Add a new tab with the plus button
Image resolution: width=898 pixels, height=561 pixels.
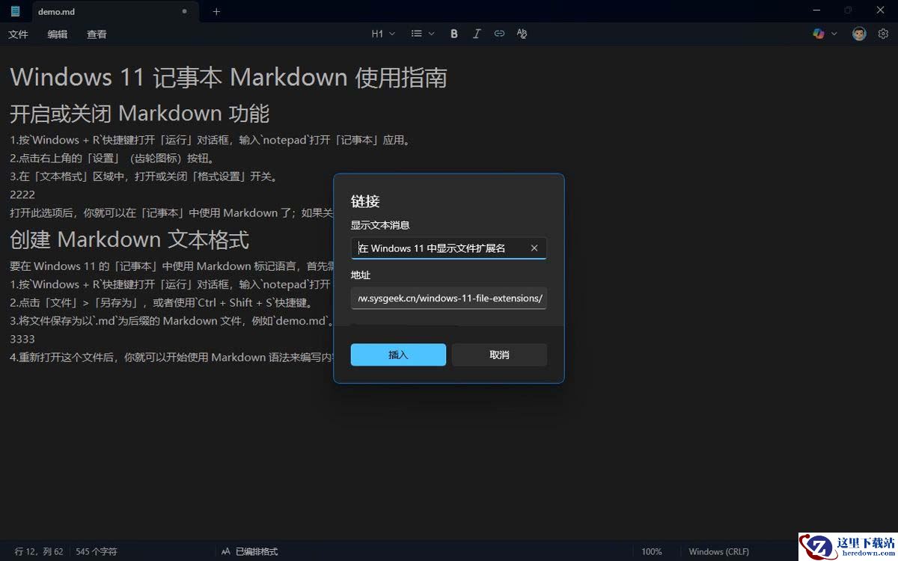[216, 11]
